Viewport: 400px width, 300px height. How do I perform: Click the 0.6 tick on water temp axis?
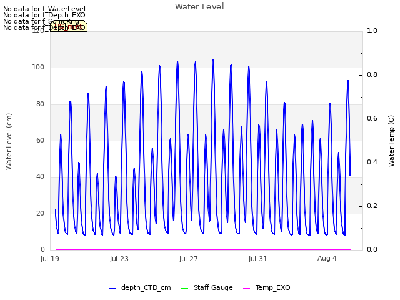tap(372, 119)
